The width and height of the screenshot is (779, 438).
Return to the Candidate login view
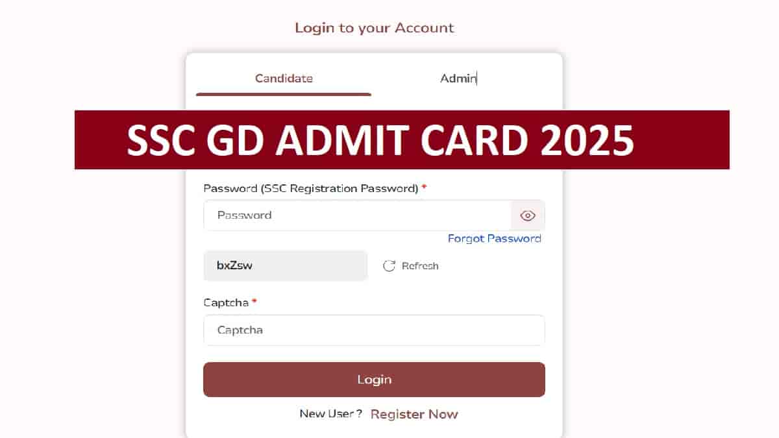click(284, 78)
